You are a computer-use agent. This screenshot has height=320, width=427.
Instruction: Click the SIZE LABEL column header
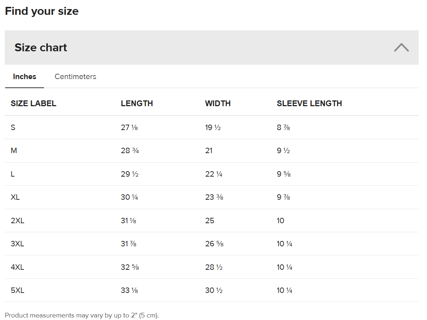tap(34, 103)
